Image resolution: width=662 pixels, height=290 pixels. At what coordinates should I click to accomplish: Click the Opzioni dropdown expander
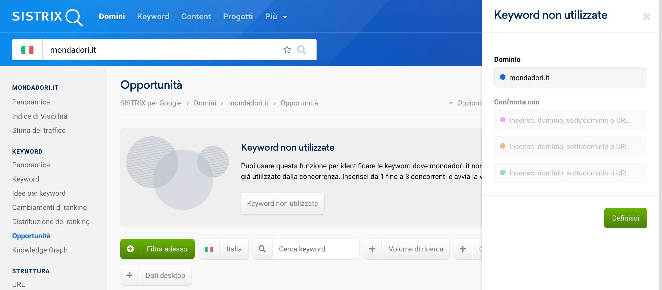pyautogui.click(x=450, y=103)
